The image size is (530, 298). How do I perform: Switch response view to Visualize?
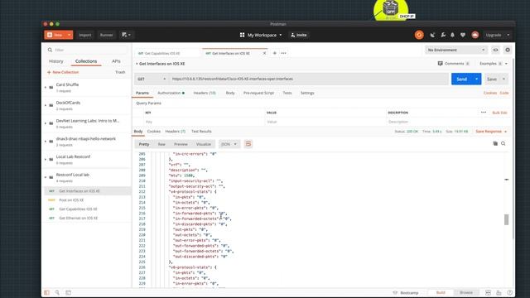[204, 144]
